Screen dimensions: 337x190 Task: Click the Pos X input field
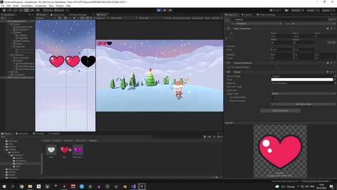pyautogui.click(x=281, y=36)
